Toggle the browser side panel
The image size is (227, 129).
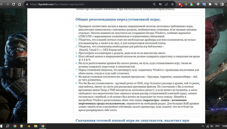222,4
